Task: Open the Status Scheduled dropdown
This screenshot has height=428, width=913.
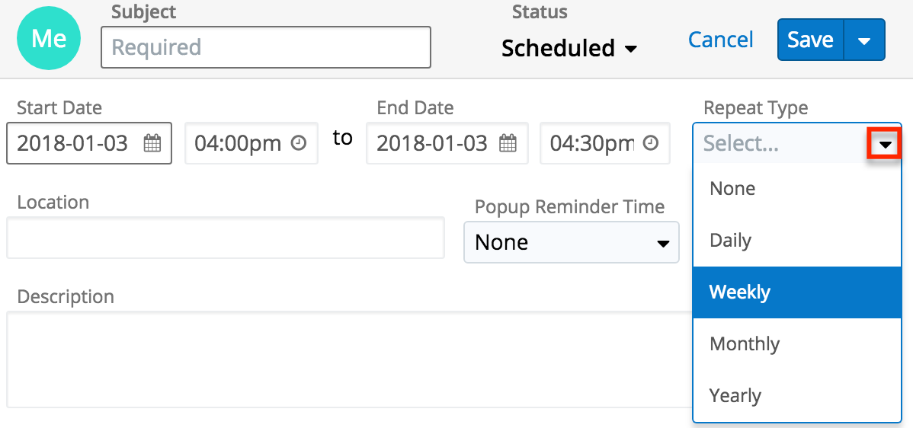Action: [569, 49]
